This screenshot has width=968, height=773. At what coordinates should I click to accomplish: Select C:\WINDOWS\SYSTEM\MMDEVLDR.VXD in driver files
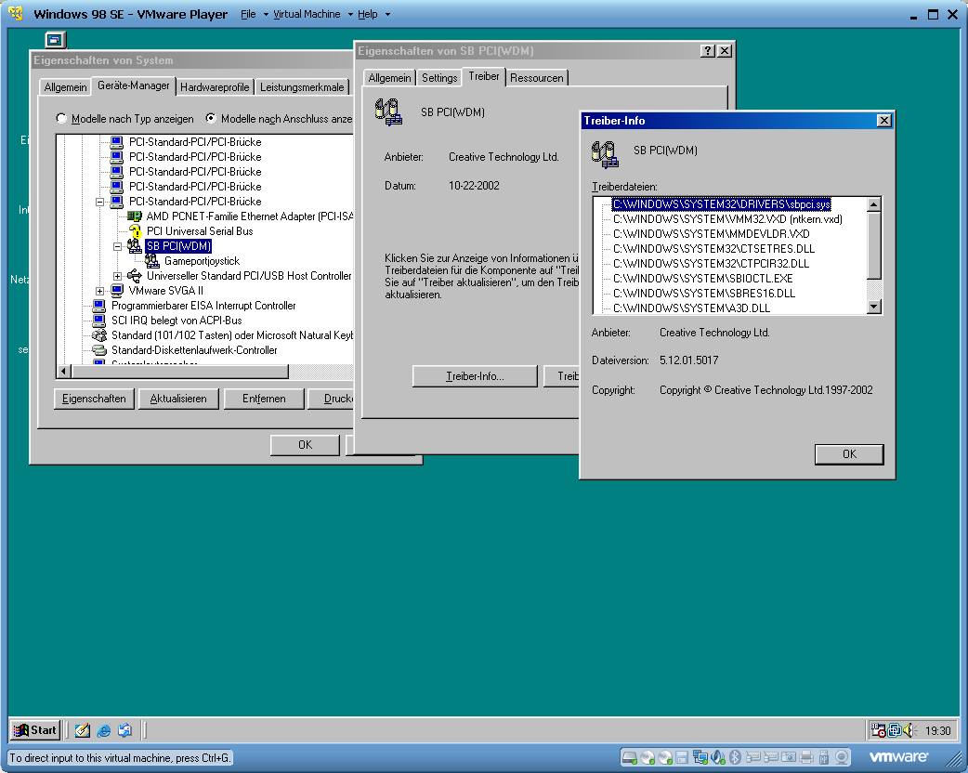[x=712, y=234]
